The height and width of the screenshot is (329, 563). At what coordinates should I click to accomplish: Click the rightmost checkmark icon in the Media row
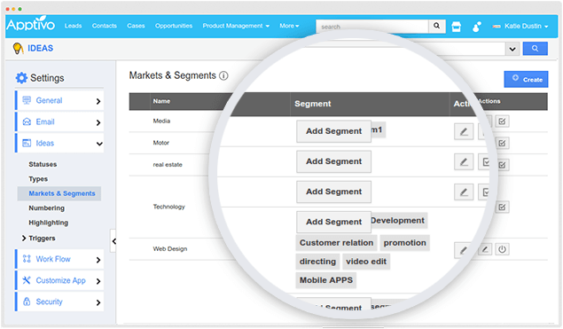(502, 121)
